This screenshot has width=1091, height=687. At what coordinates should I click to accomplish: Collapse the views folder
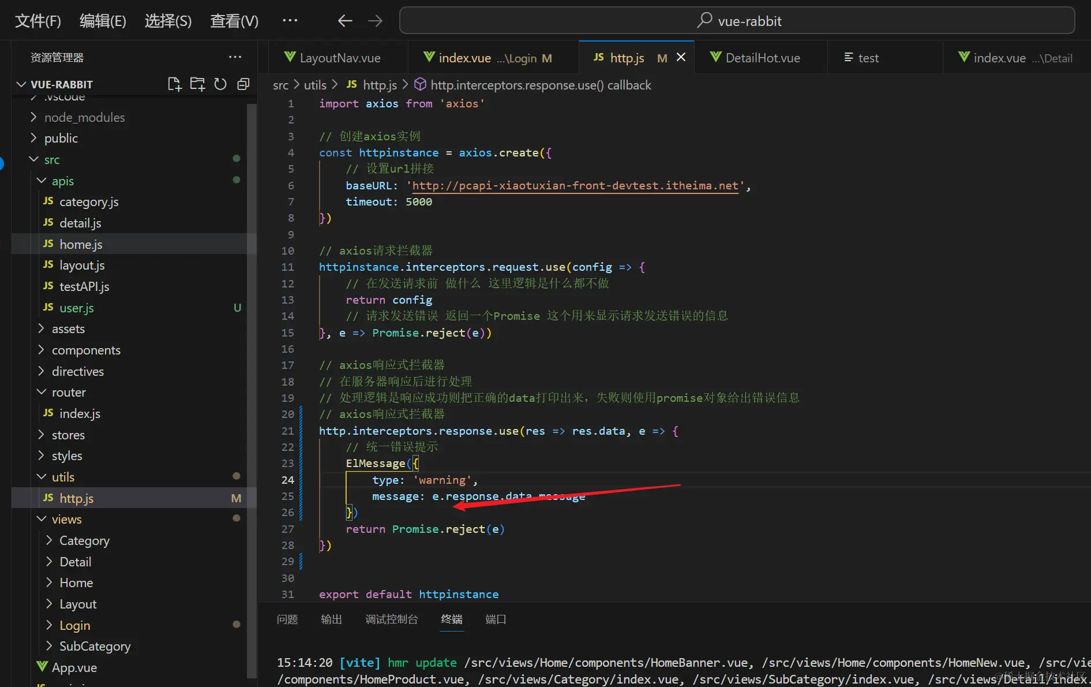pyautogui.click(x=67, y=519)
